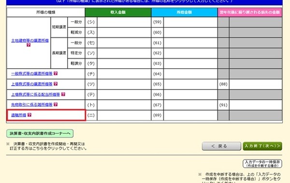
Task: Click 入力データの一時保存 button
Action: (262, 164)
